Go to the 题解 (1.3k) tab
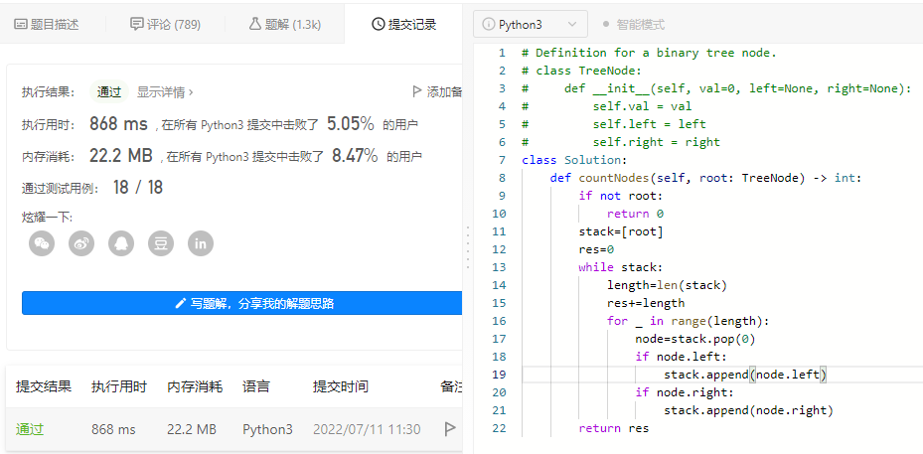The height and width of the screenshot is (454, 923). click(284, 24)
